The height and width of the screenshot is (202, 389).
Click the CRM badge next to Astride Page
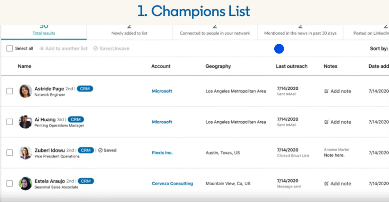[x=85, y=89]
